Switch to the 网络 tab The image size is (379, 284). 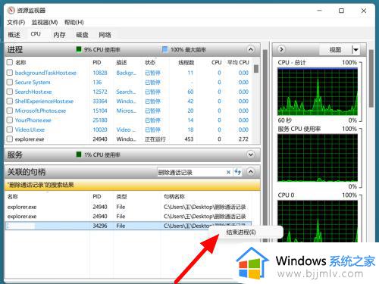coord(105,35)
